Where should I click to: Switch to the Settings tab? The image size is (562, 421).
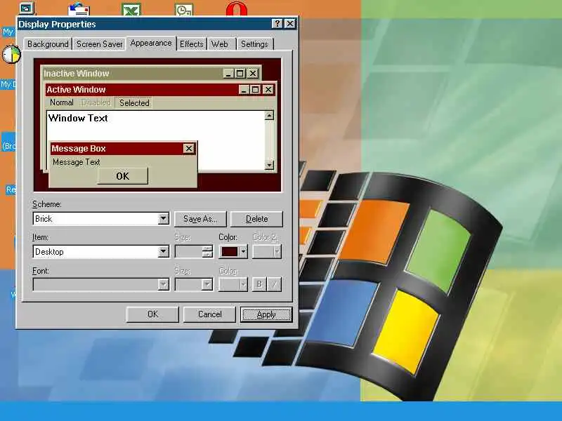point(254,44)
